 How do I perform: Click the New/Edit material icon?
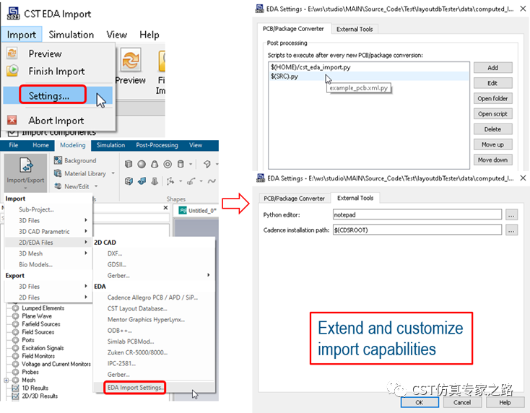(x=58, y=186)
